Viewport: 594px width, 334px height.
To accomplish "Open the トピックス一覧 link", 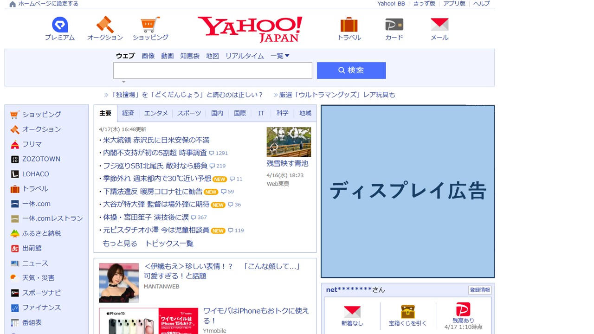I will click(x=169, y=244).
